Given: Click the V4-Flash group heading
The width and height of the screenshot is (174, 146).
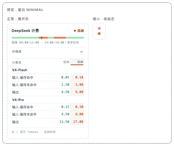Looking at the screenshot, I should 20,70.
